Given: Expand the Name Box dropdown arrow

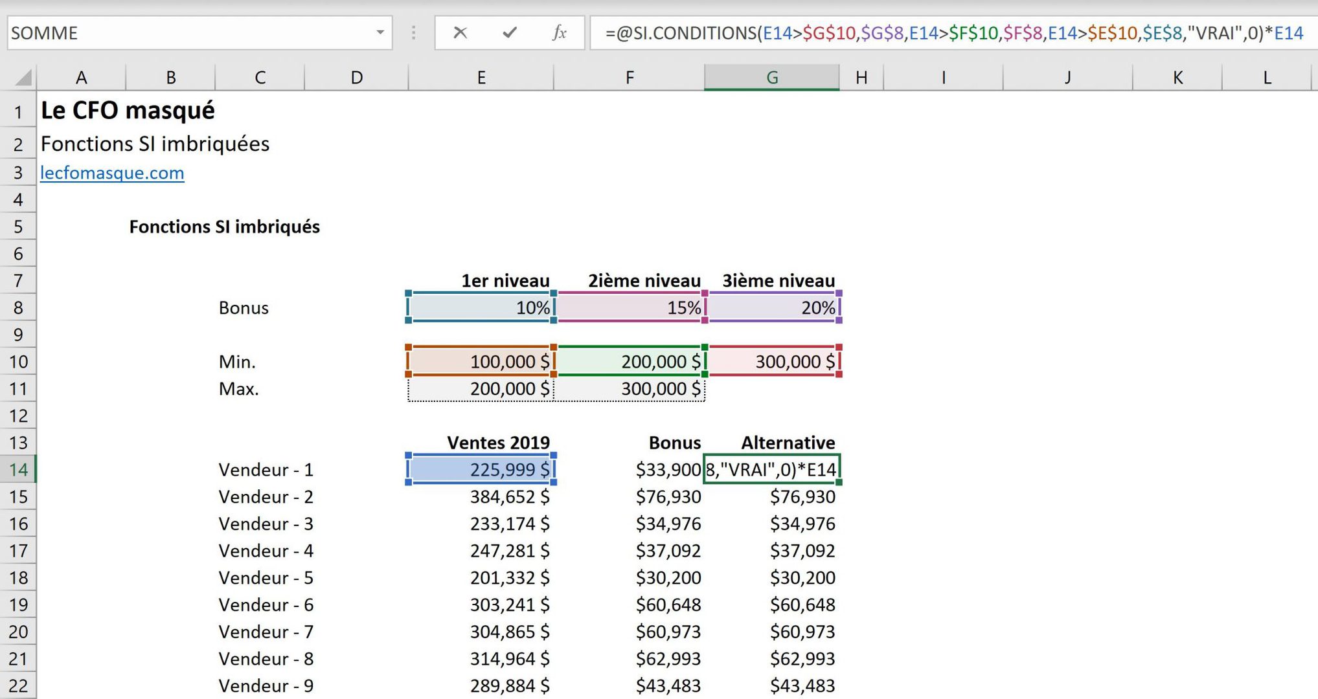Looking at the screenshot, I should click(x=380, y=32).
